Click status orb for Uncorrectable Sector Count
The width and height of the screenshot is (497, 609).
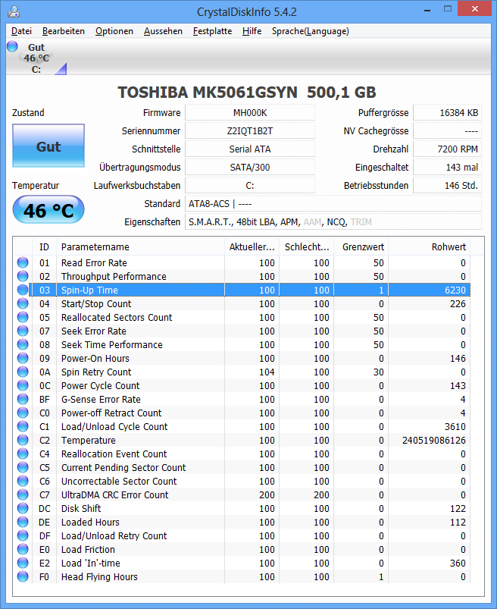(23, 482)
